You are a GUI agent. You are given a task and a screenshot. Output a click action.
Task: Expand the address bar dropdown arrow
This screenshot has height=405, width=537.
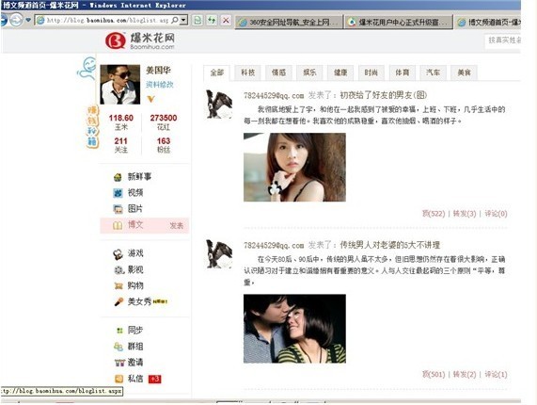coord(184,20)
